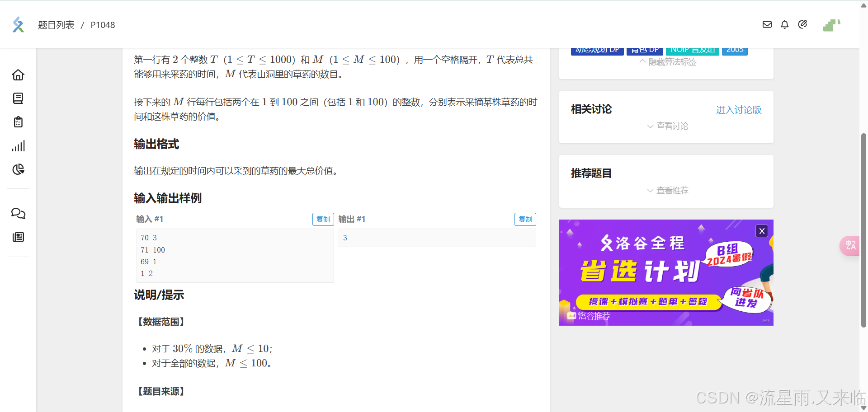Open the training clipboard icon in sidebar

[x=18, y=122]
